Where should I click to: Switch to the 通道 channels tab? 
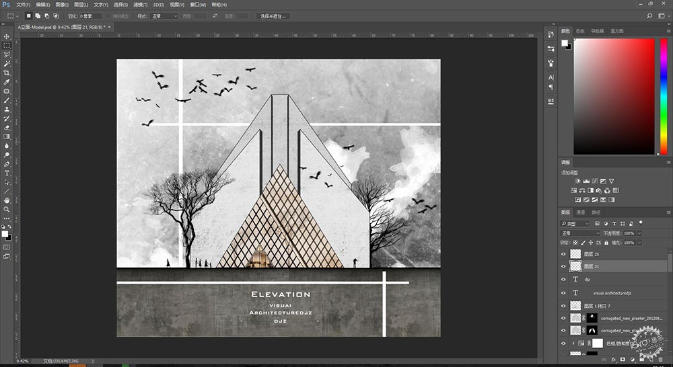coord(580,212)
